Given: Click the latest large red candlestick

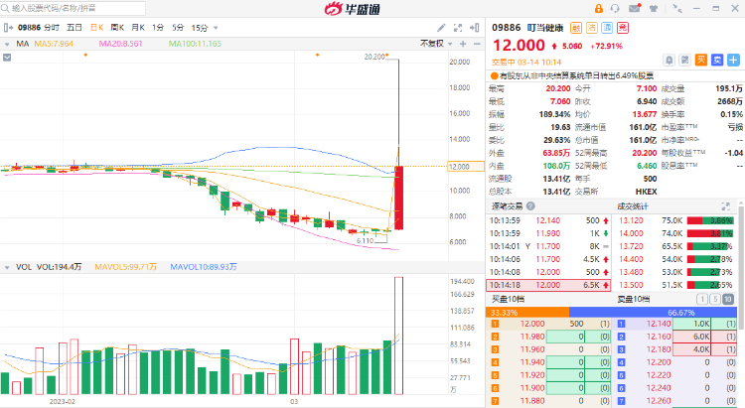Looking at the screenshot, I should click(398, 198).
